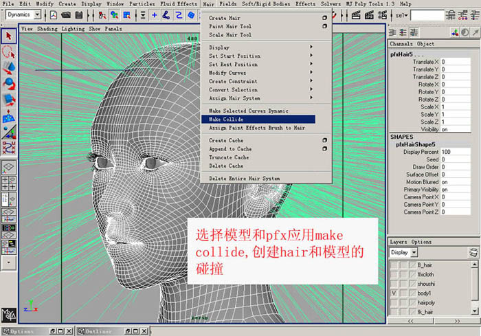
Task: Activate the Soft Modification tool
Action: pos(8,116)
